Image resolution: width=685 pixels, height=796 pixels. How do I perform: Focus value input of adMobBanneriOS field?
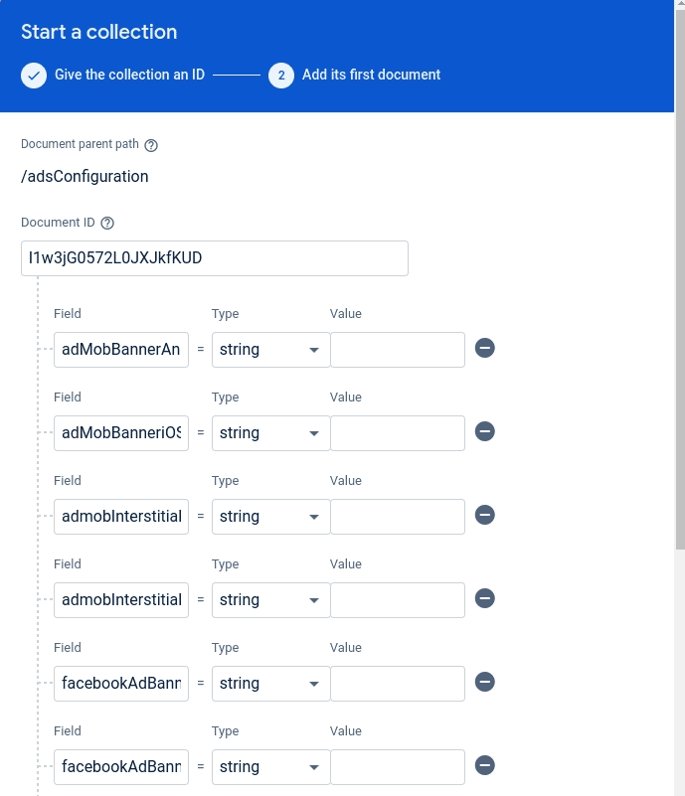click(x=398, y=433)
